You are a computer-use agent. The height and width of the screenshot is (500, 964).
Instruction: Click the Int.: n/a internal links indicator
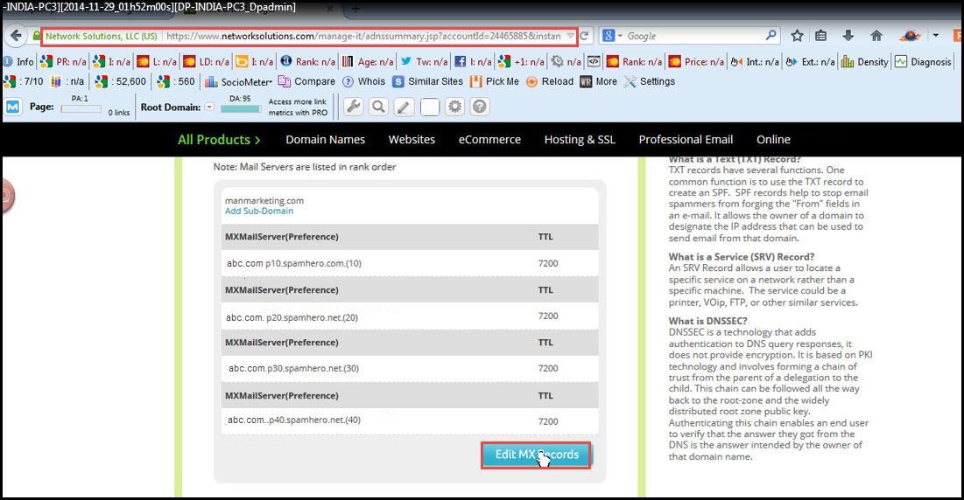(755, 61)
